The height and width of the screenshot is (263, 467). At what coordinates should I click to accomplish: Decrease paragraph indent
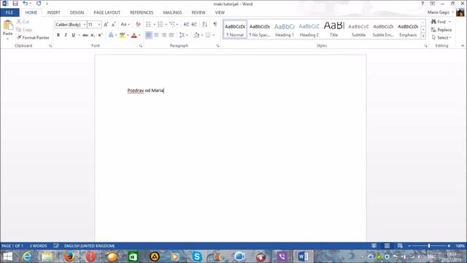pyautogui.click(x=187, y=24)
